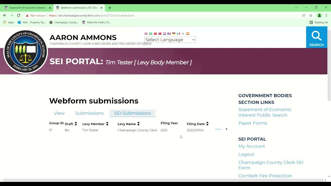Image resolution: width=331 pixels, height=186 pixels.
Task: Open Chrome's three-dot menu
Action: pyautogui.click(x=326, y=16)
